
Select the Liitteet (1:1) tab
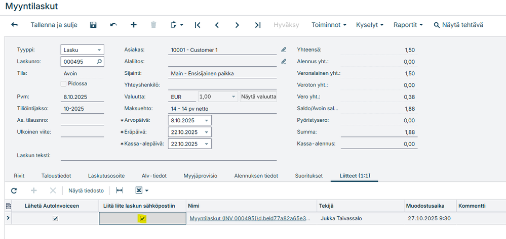355,176
